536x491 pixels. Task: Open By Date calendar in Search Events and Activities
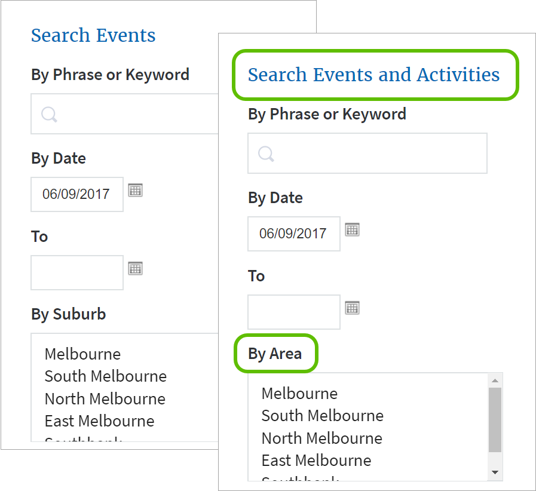[353, 230]
